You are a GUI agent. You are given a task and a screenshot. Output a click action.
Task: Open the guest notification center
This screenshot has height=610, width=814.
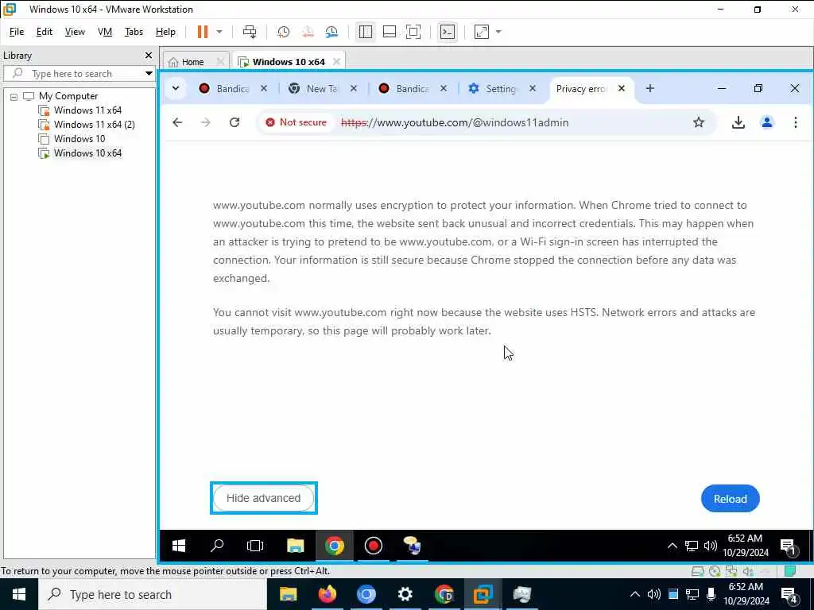[x=788, y=546]
